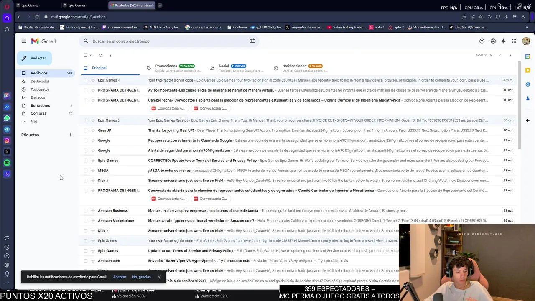Open new browser tab plus button
The image size is (535, 301).
(x=160, y=5)
